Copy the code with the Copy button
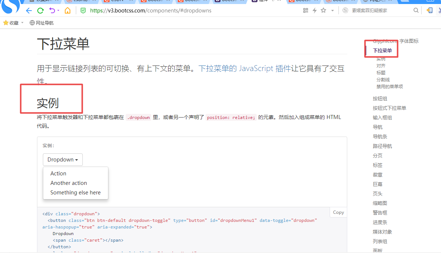 coord(338,212)
